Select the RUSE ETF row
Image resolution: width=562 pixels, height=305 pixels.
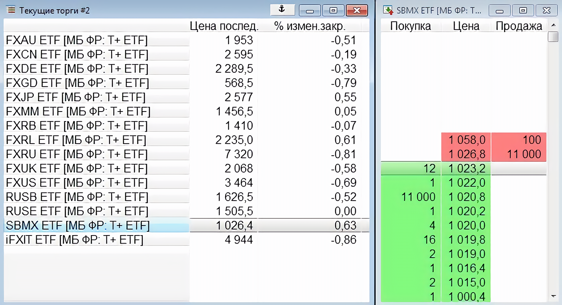[187, 211]
